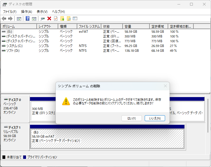The height and width of the screenshot is (167, 211).
Task: Select the ディスク 1 removable disk label
Action: [15, 127]
